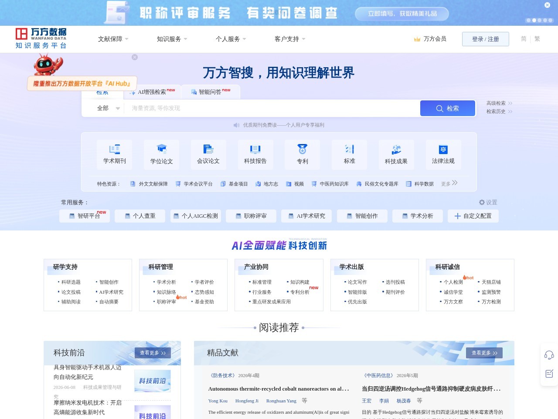
Task: Open 个人检测 link under 科研诚信
Action: coord(453,282)
